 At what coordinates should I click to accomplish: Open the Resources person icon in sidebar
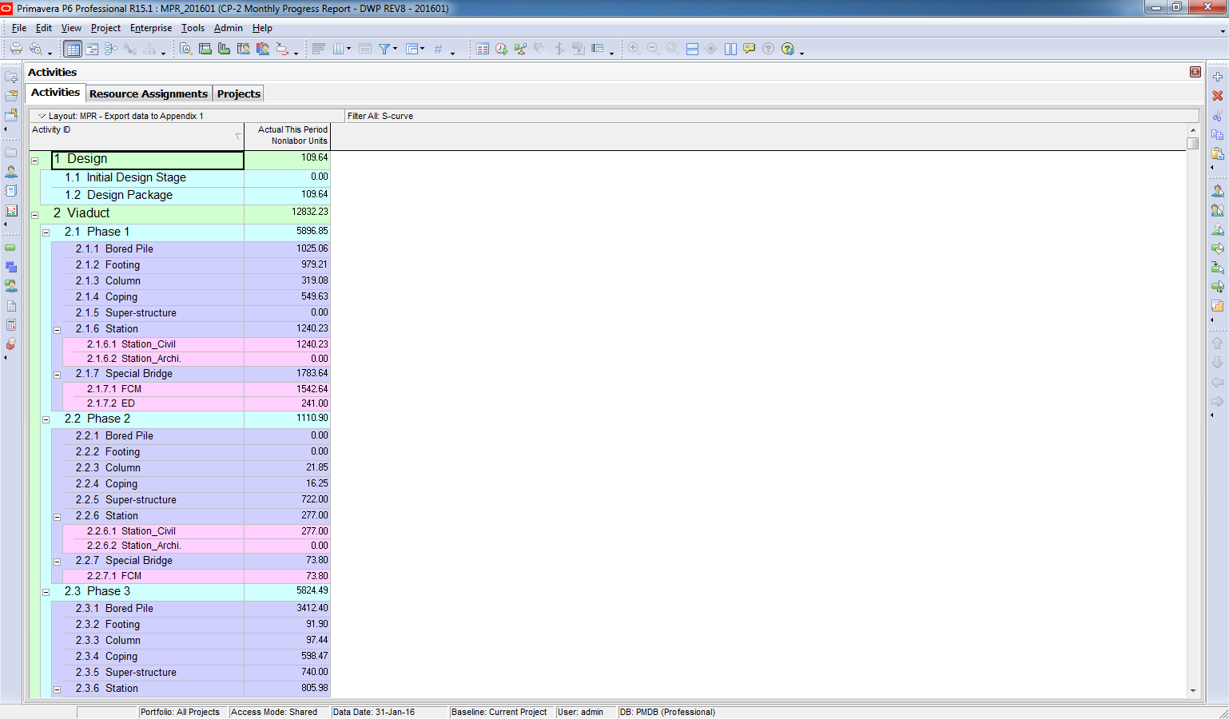coord(11,172)
